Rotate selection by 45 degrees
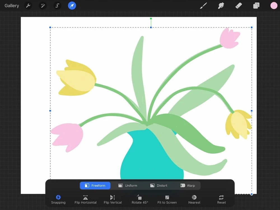Screen dimensions: 280x210 point(140,199)
